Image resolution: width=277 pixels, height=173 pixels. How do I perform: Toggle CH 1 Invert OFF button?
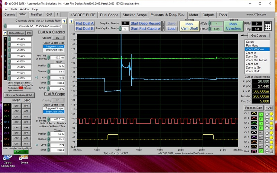tap(16, 106)
